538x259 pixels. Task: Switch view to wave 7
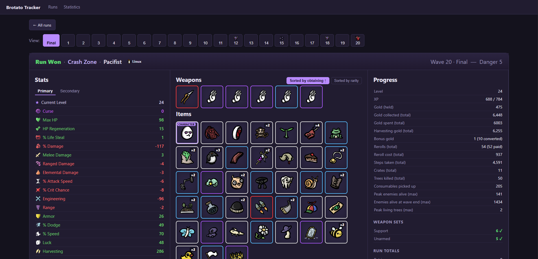click(159, 40)
